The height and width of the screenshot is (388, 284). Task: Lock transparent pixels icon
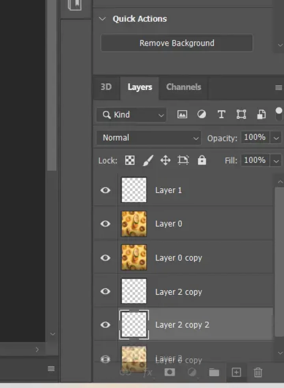(130, 160)
